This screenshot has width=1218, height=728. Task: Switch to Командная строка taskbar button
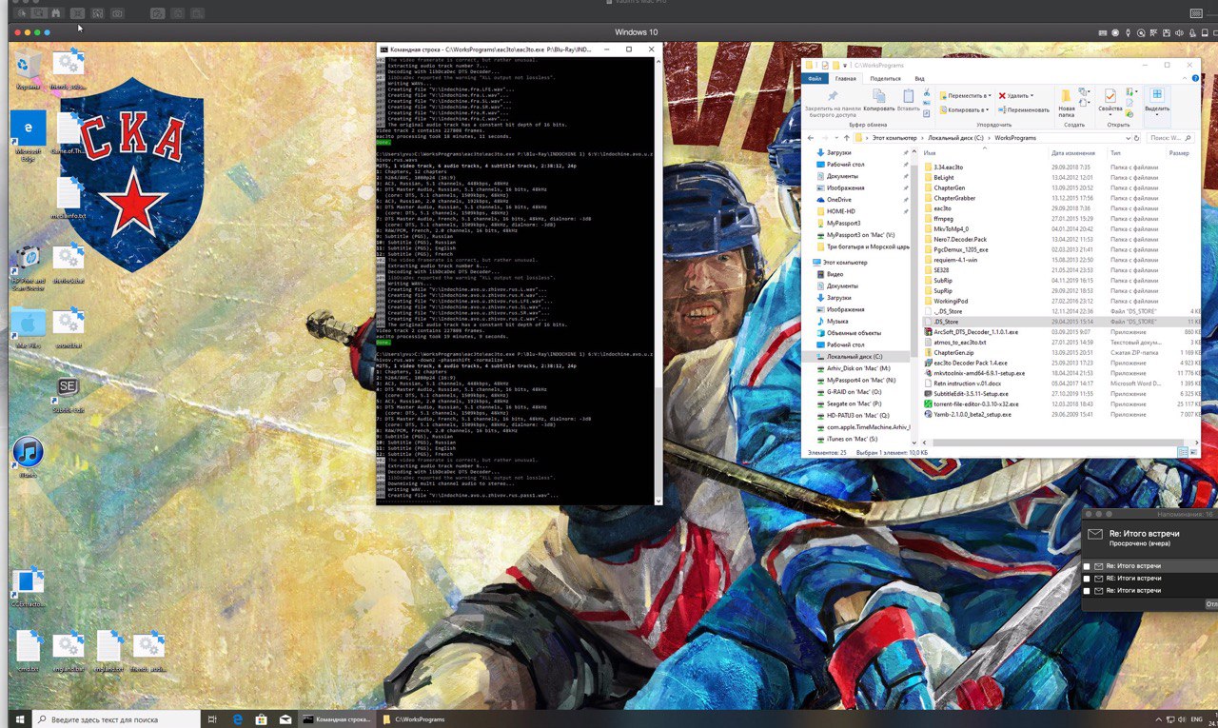click(337, 719)
